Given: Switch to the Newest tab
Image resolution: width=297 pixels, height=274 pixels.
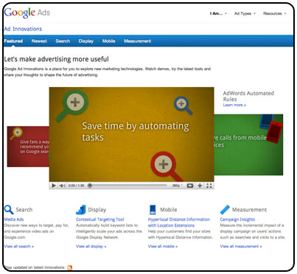Looking at the screenshot, I should [39, 41].
